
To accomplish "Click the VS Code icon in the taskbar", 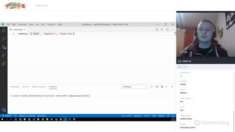I will pos(65,119).
